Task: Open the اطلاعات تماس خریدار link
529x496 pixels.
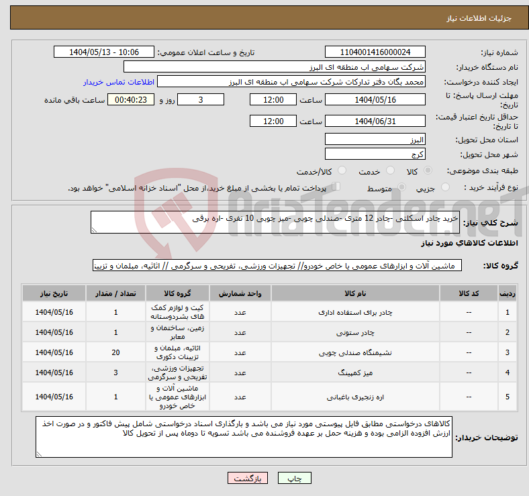Action: pyautogui.click(x=119, y=82)
